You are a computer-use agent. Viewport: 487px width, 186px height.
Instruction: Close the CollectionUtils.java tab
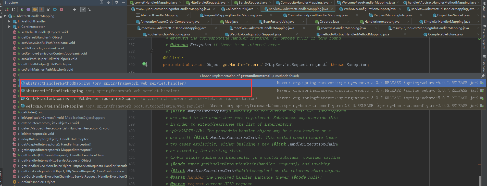(258, 9)
